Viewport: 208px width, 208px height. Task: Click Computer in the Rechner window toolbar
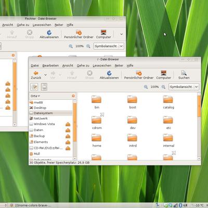(x=103, y=34)
